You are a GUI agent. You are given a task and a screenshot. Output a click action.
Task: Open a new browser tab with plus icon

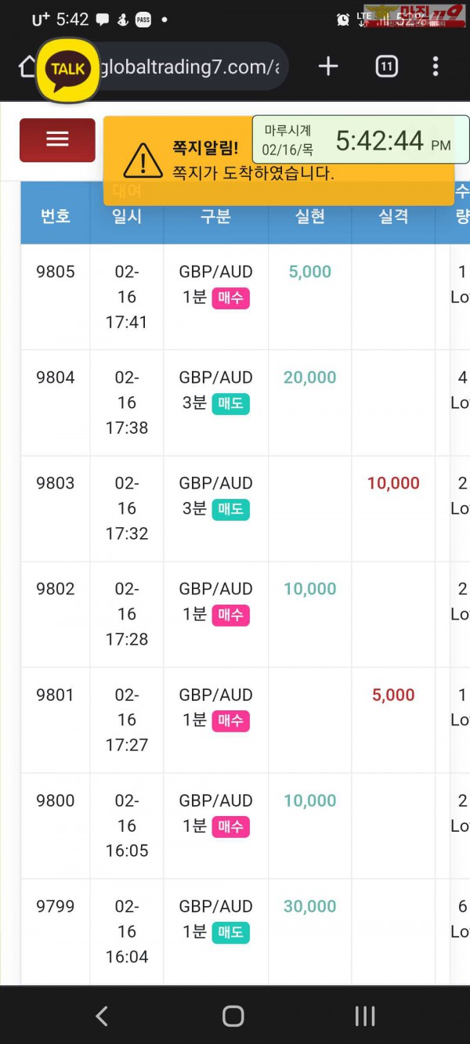(x=328, y=67)
